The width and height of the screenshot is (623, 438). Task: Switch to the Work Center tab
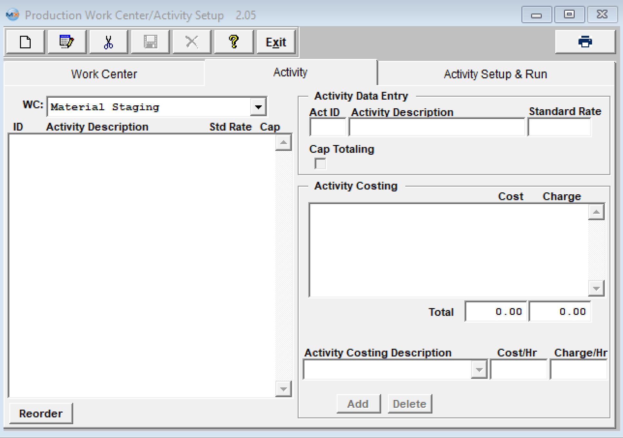click(104, 74)
